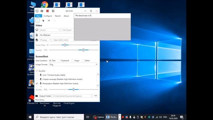
Task: Open the Full Screen dropdown
Action: (x=68, y=30)
